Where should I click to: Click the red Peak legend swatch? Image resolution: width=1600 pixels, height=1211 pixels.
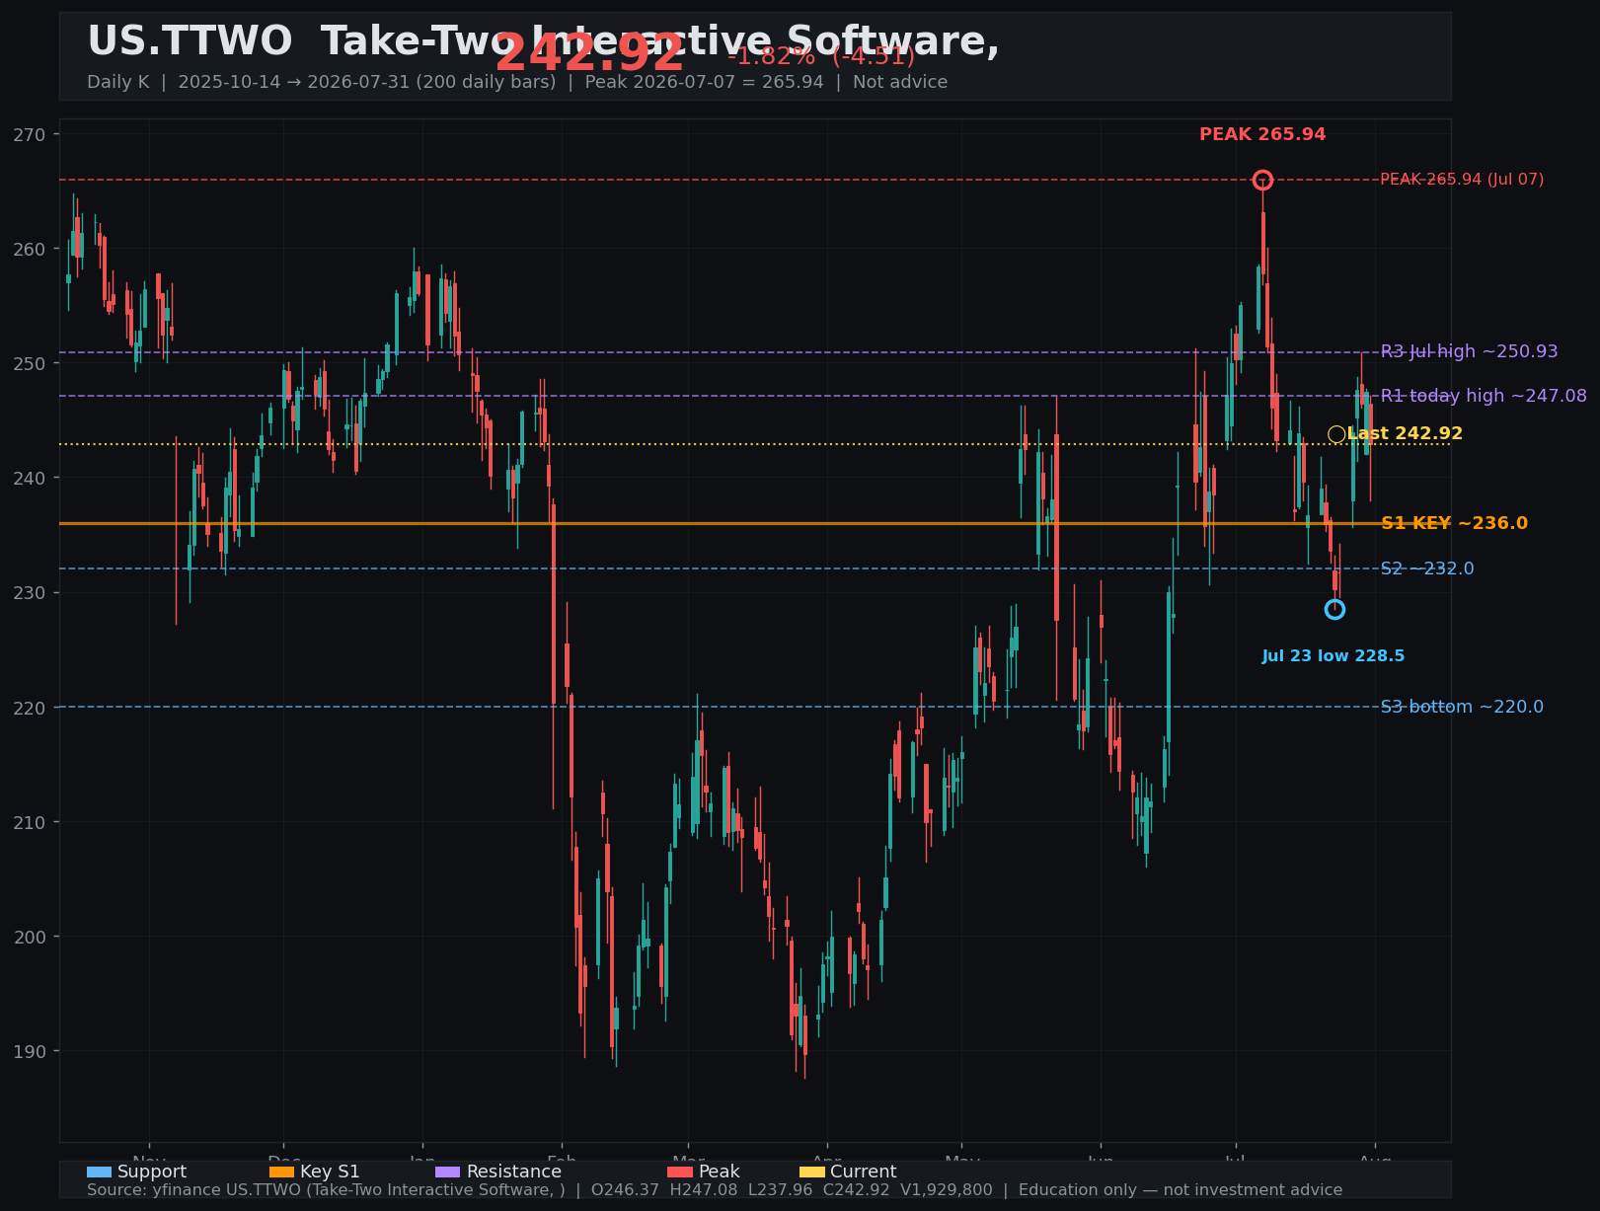[x=680, y=1172]
